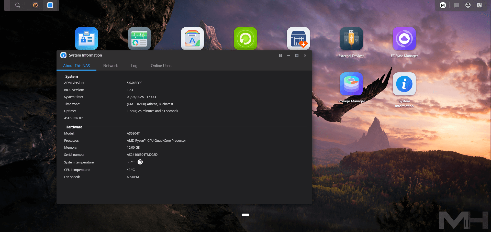Screen dimensions: 491x232
Task: Refresh the system temperature reading
Action: pos(140,162)
